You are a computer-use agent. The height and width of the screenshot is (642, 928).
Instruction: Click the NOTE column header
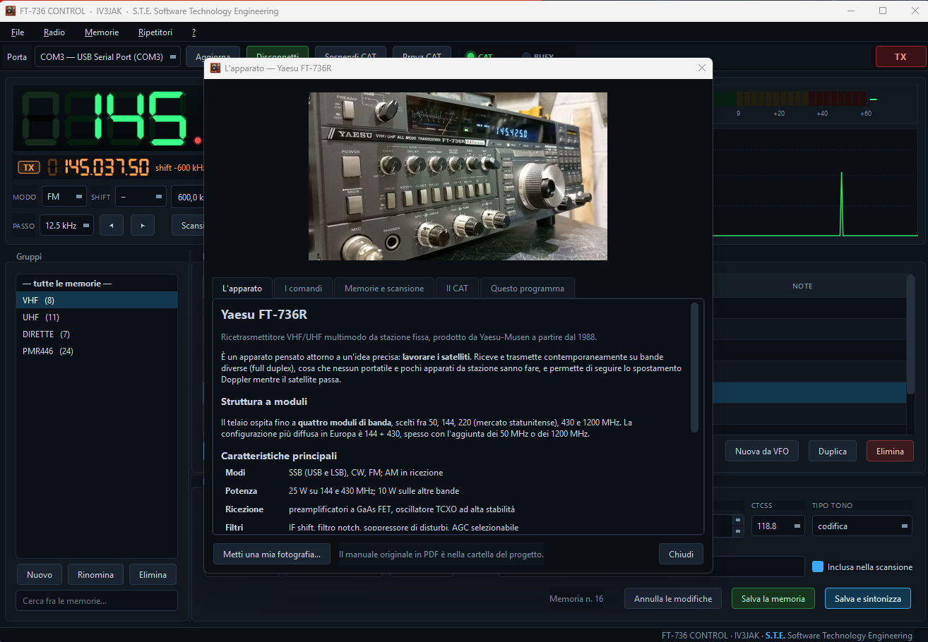pos(802,286)
